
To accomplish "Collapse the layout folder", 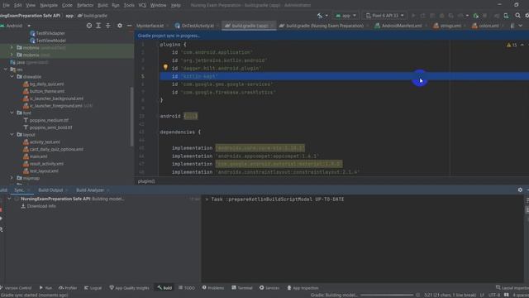I will [x=12, y=134].
